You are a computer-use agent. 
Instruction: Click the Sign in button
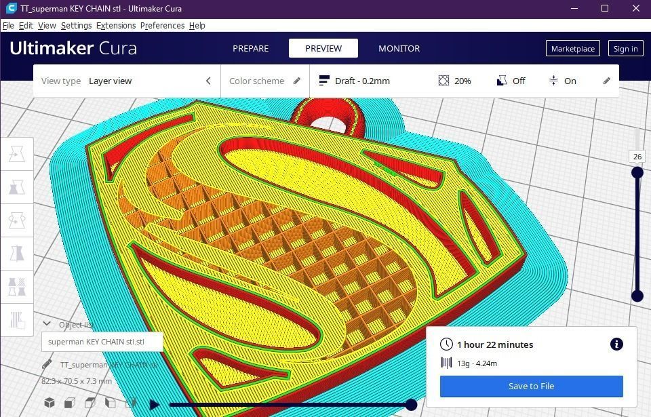click(x=625, y=49)
